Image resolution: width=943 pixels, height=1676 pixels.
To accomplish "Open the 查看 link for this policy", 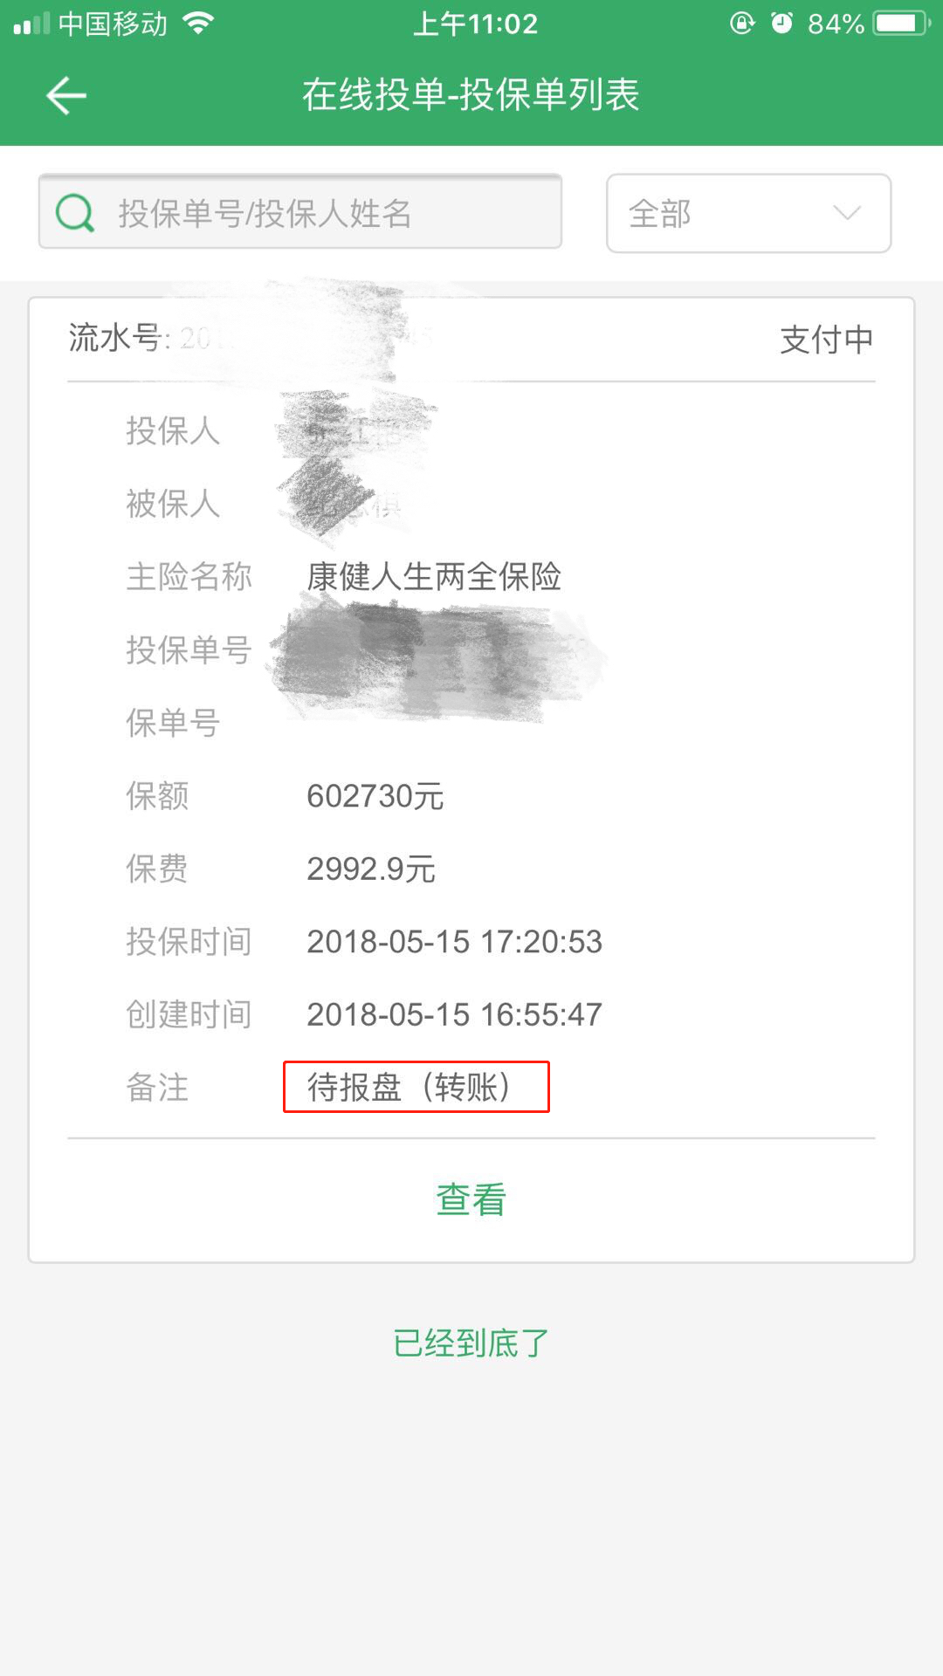I will click(x=471, y=1199).
